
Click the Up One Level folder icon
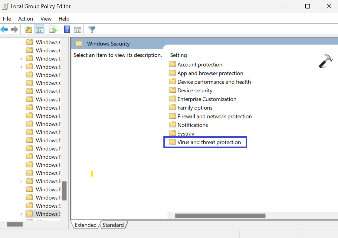pyautogui.click(x=28, y=29)
